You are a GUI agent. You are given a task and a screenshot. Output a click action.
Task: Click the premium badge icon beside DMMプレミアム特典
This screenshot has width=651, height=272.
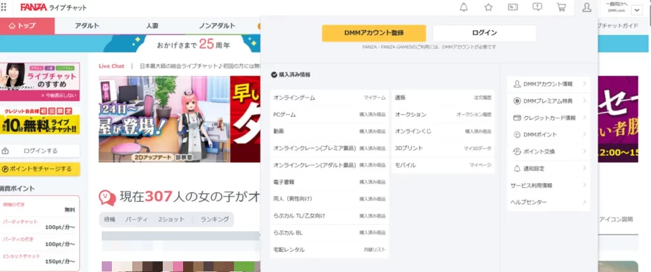517,101
